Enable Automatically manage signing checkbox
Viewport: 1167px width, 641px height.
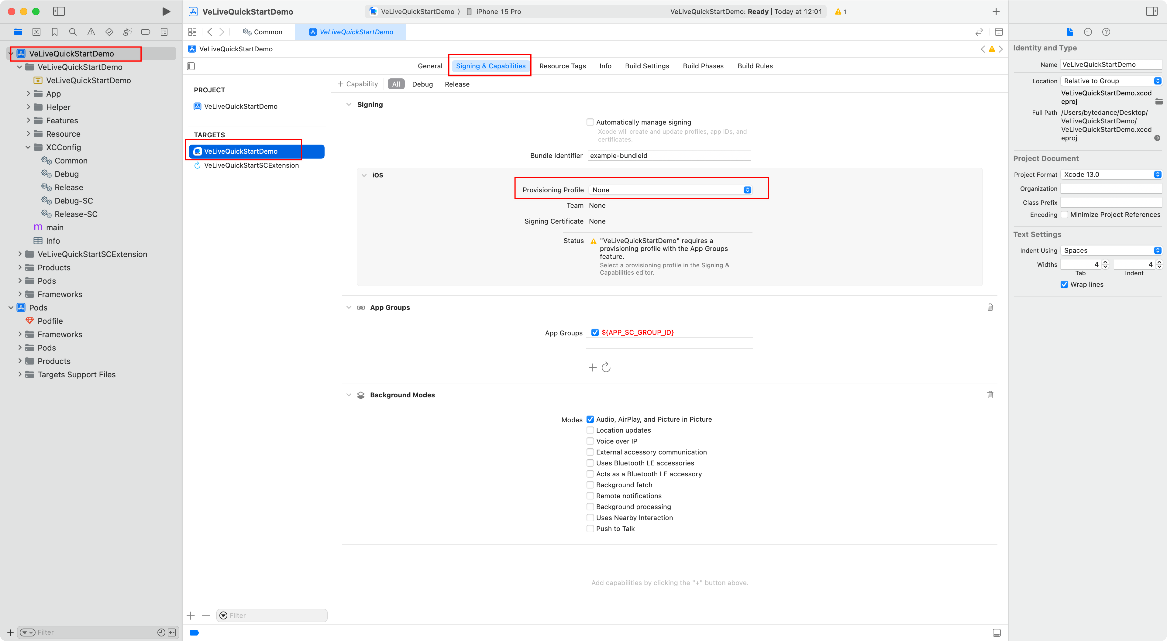590,122
